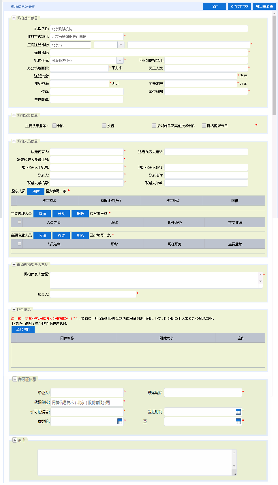Click the 就职单位 input field
Viewport: 278px width, 485px height.
pos(87,402)
